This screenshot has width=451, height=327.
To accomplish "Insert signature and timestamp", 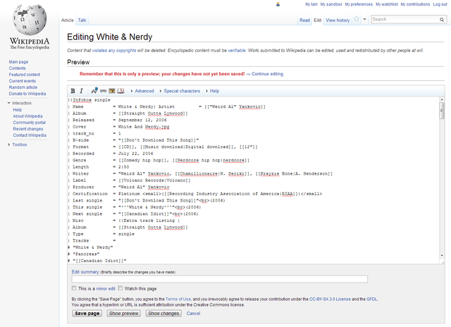I will (94, 91).
